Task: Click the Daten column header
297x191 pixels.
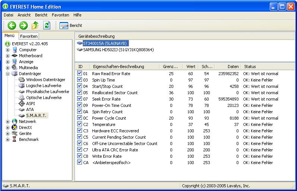Action: click(228, 67)
